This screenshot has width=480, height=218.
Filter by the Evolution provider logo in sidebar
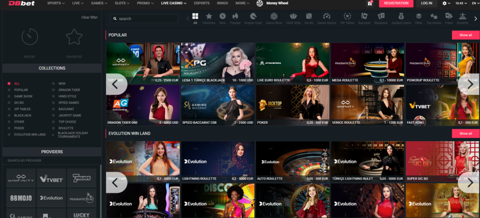(52, 198)
